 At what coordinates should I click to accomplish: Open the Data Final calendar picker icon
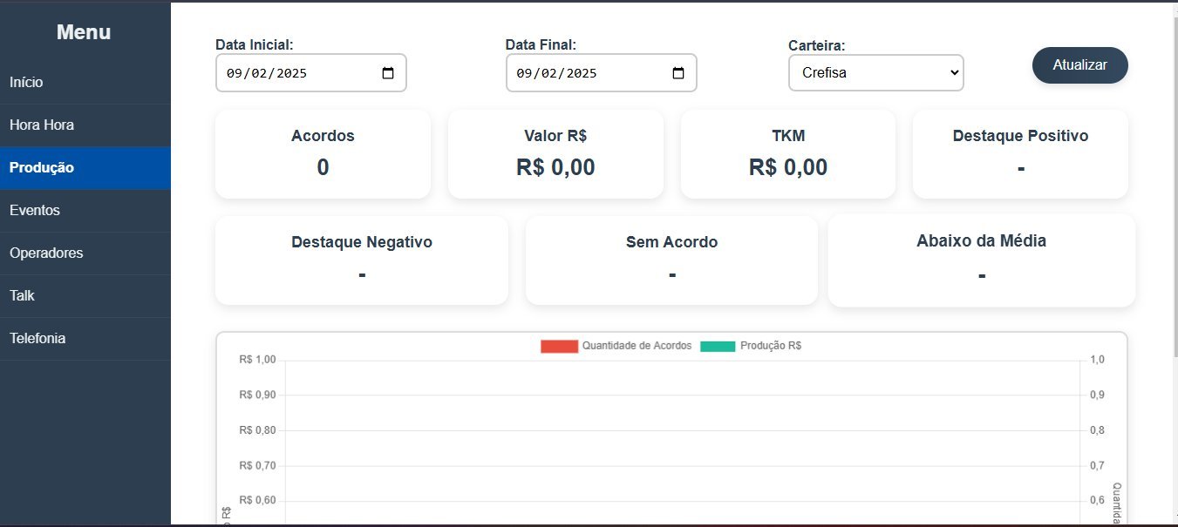pyautogui.click(x=678, y=73)
